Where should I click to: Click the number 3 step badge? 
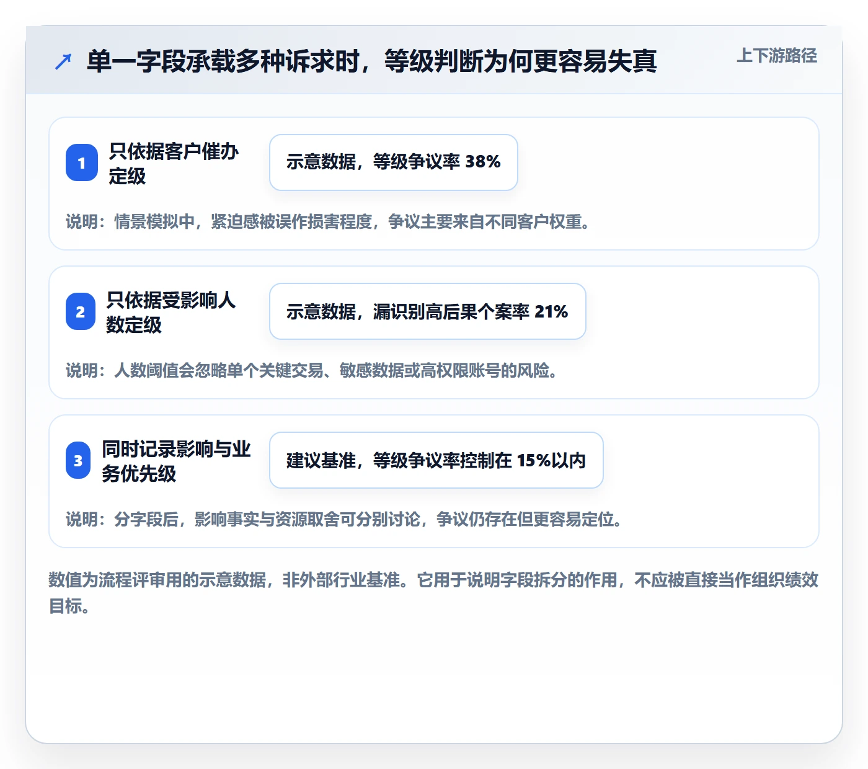pyautogui.click(x=78, y=460)
